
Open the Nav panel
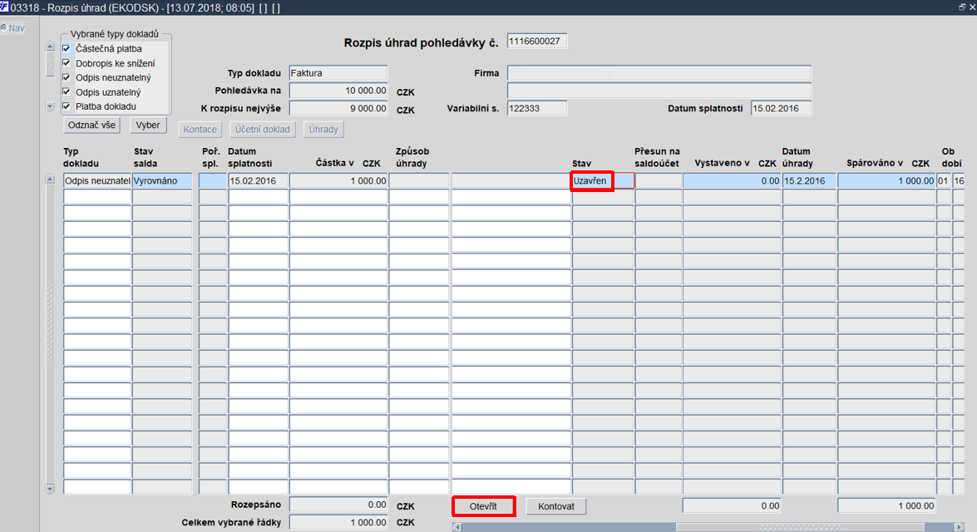coord(12,28)
